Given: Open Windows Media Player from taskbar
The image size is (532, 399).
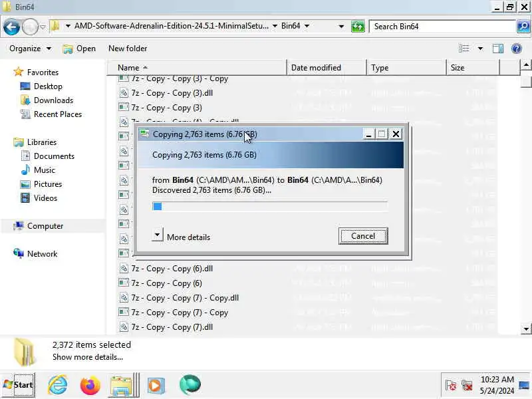Looking at the screenshot, I should (x=156, y=386).
